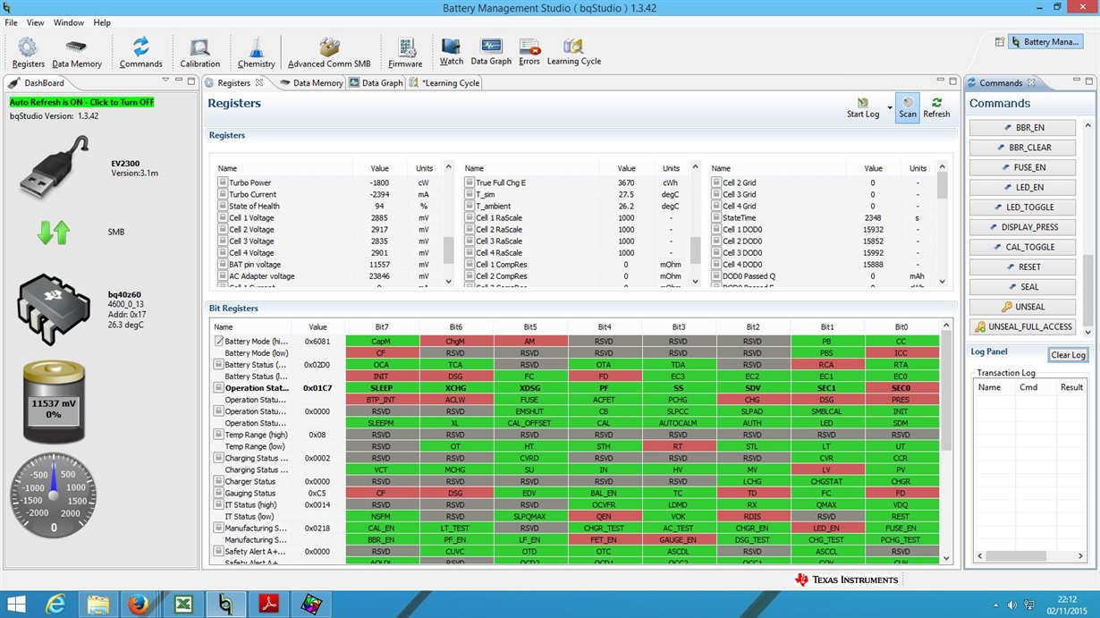Click the SEAL command button
The image size is (1100, 618).
tap(1024, 287)
